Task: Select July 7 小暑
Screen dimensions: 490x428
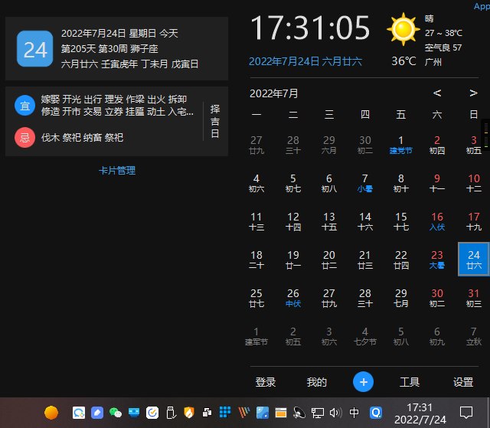Action: pyautogui.click(x=365, y=184)
